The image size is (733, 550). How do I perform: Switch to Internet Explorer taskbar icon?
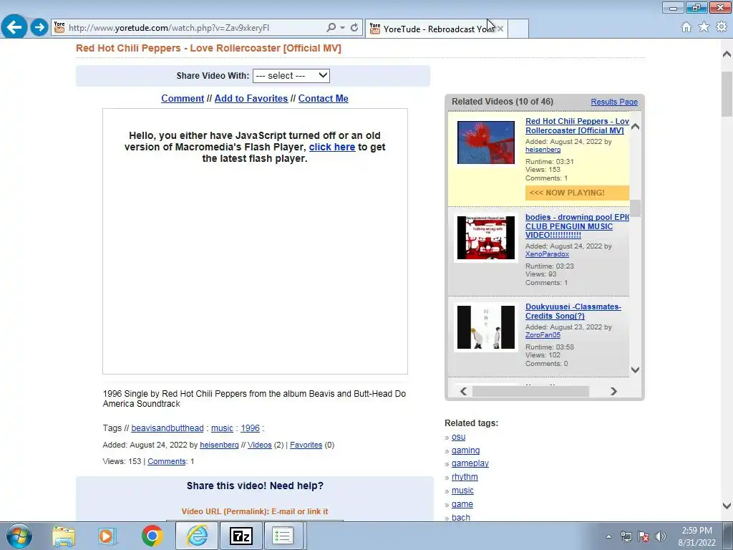tap(197, 536)
